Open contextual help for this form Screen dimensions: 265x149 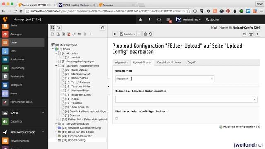[257, 34]
